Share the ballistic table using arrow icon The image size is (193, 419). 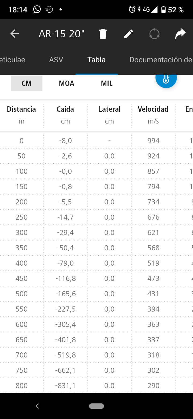point(180,34)
